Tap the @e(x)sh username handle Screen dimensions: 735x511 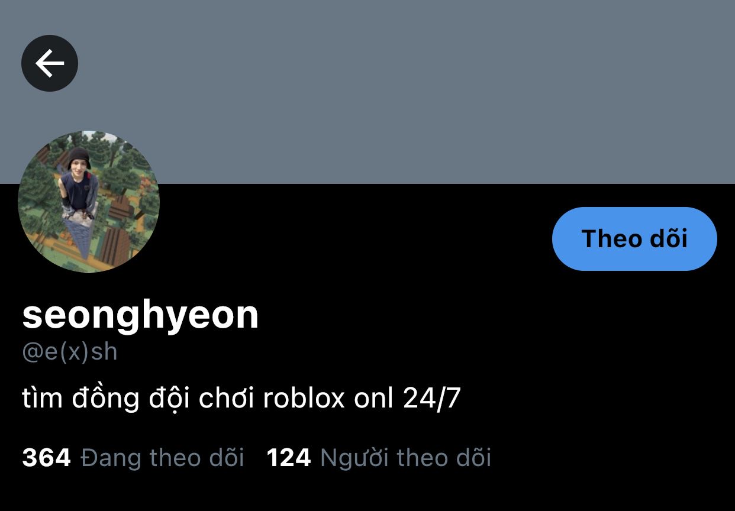point(70,352)
